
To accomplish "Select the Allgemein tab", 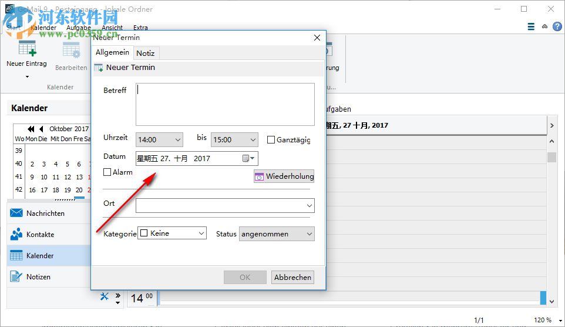I will click(112, 52).
